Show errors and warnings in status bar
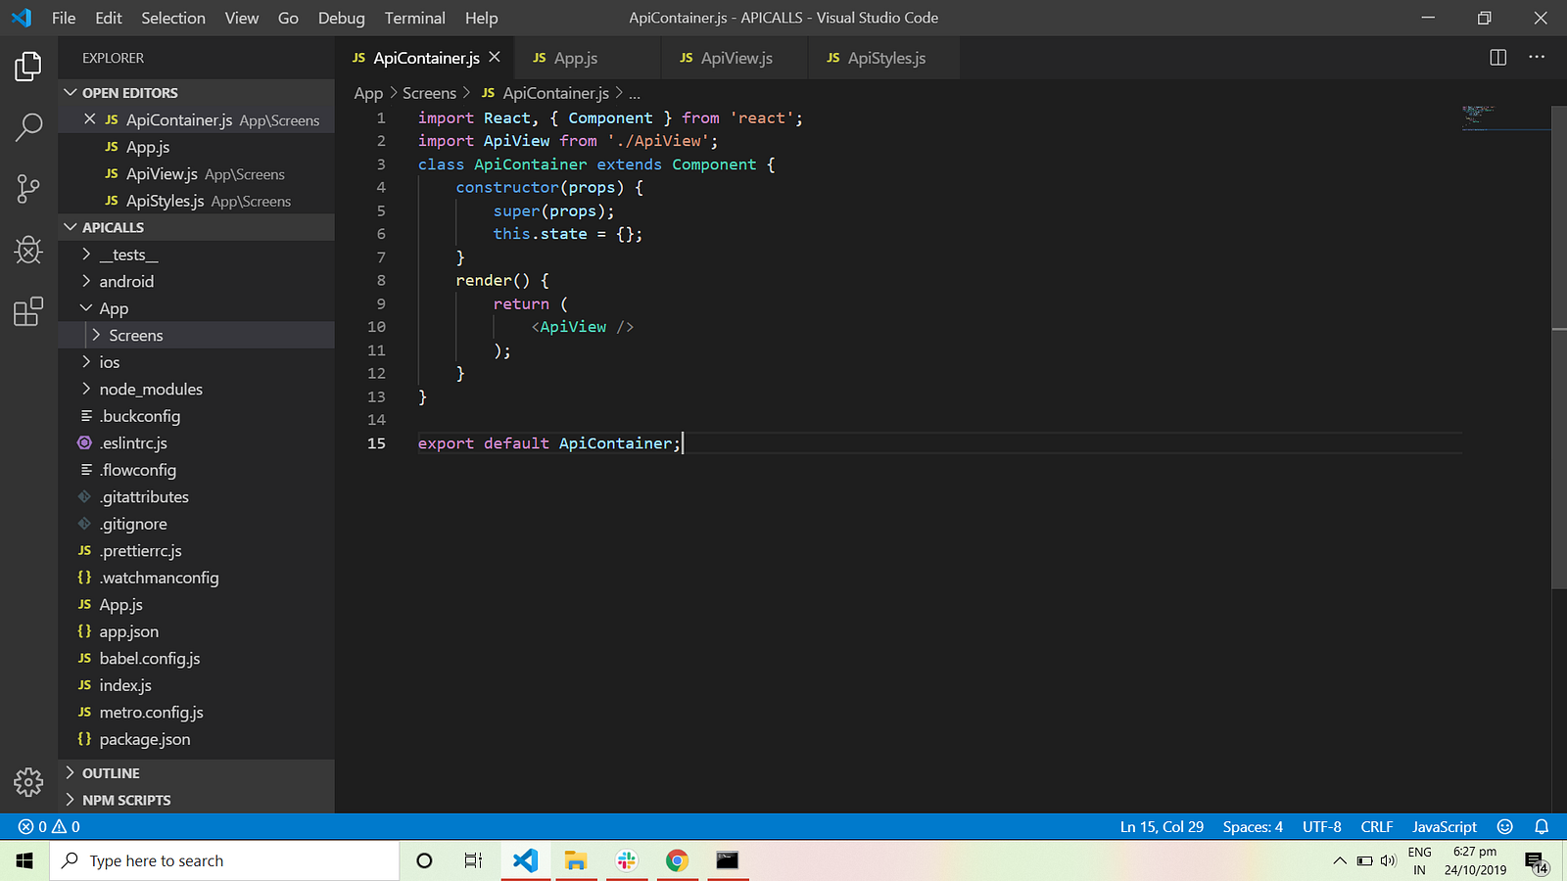 (x=49, y=827)
